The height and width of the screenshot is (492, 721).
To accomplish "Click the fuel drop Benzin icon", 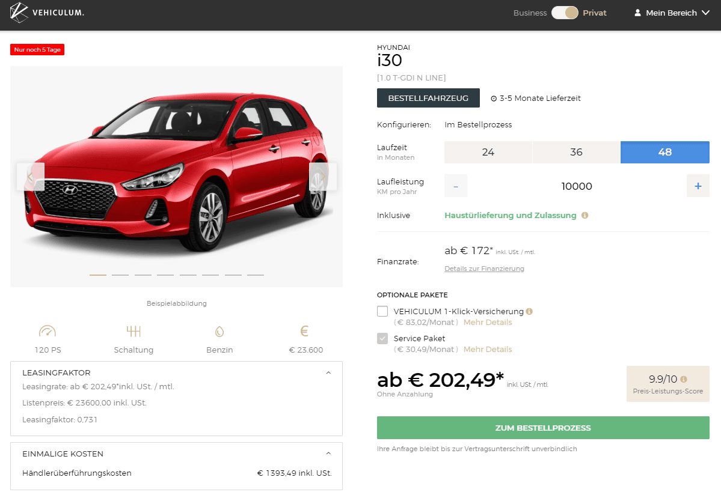I will 219,331.
